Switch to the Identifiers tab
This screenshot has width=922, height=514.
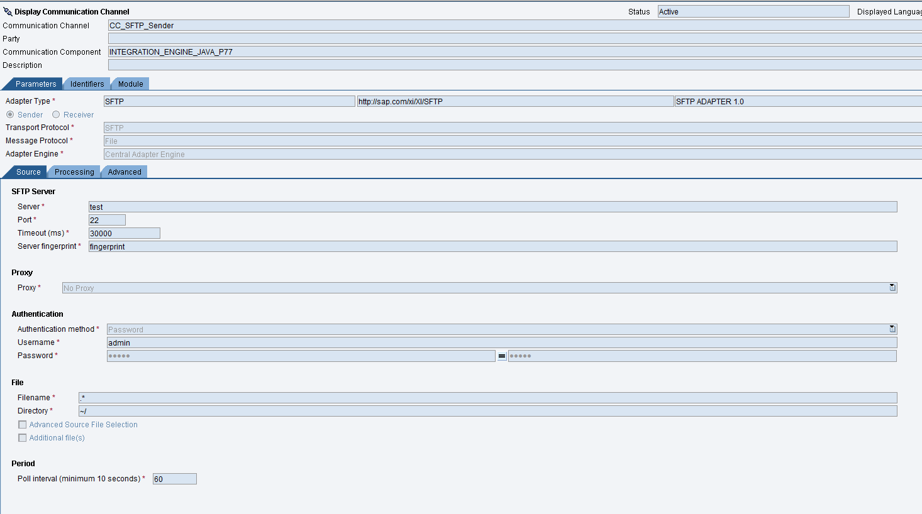pyautogui.click(x=87, y=84)
